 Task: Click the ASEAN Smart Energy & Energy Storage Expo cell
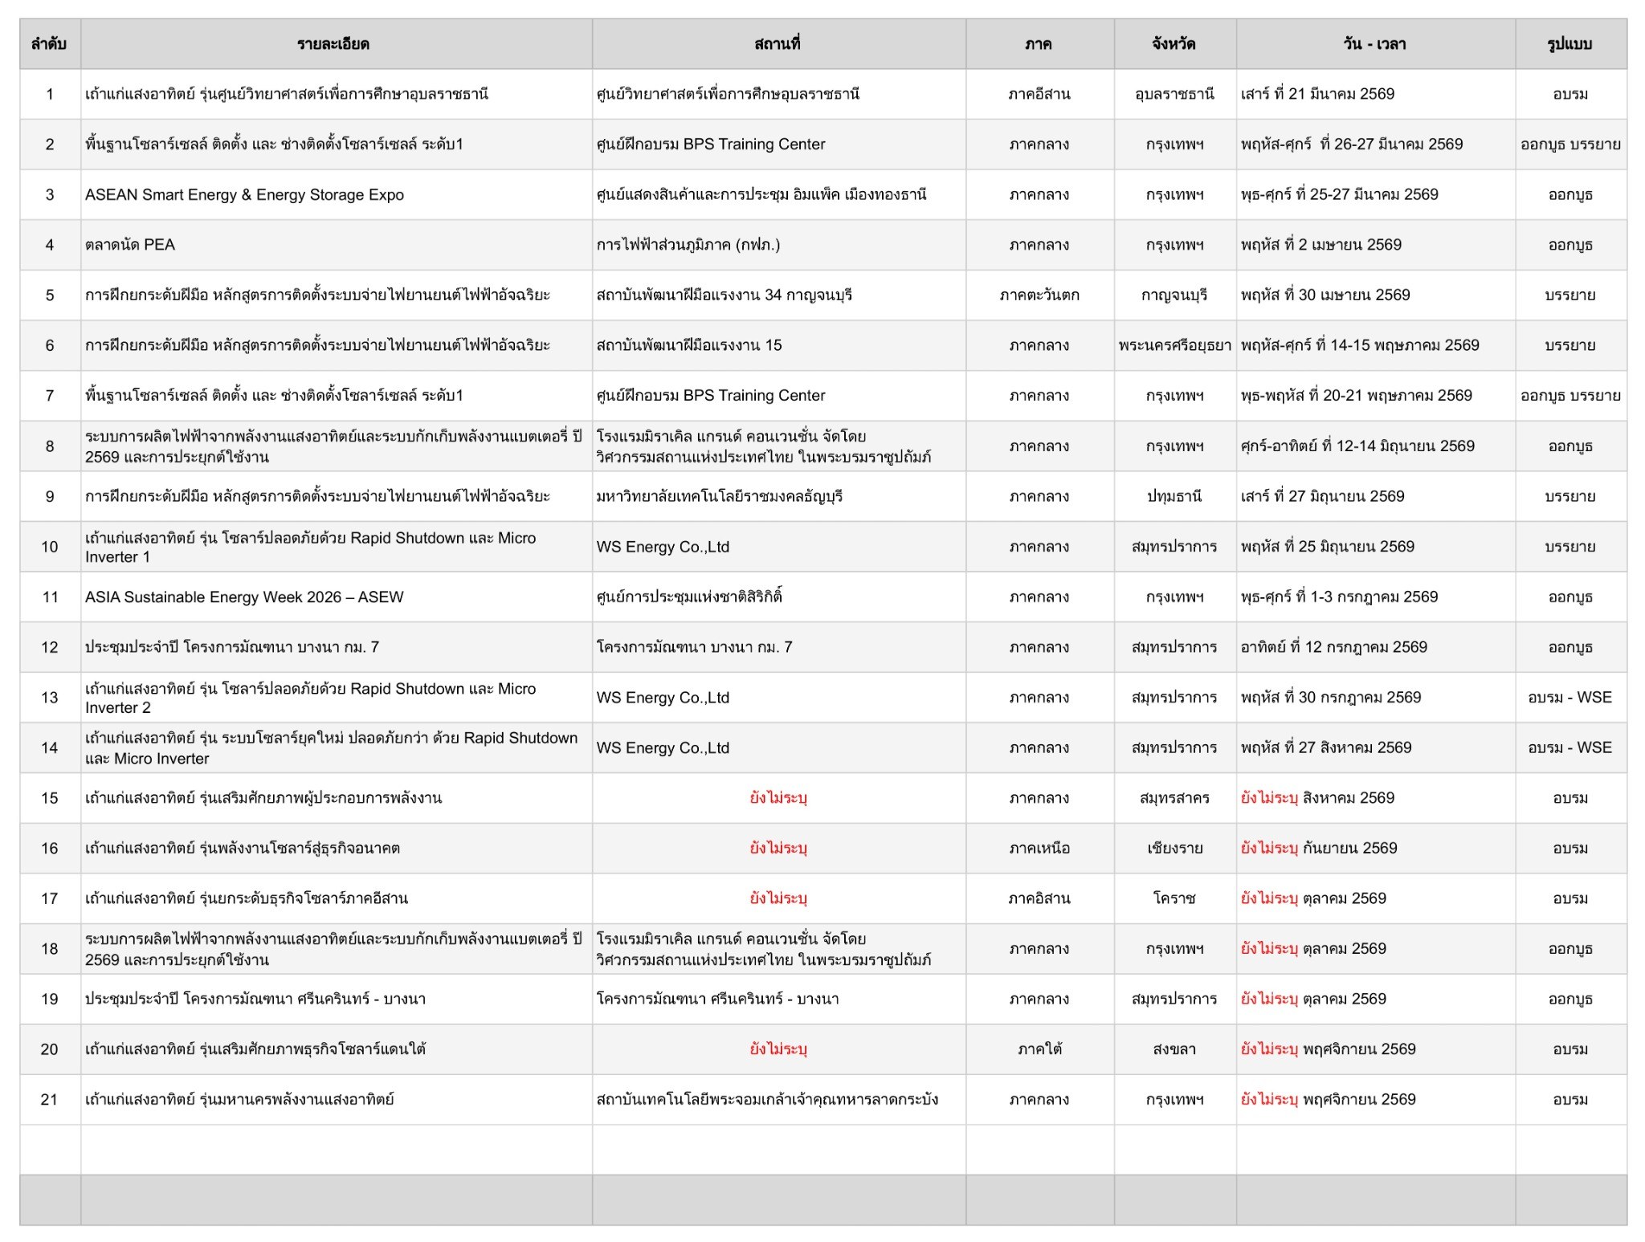[337, 195]
